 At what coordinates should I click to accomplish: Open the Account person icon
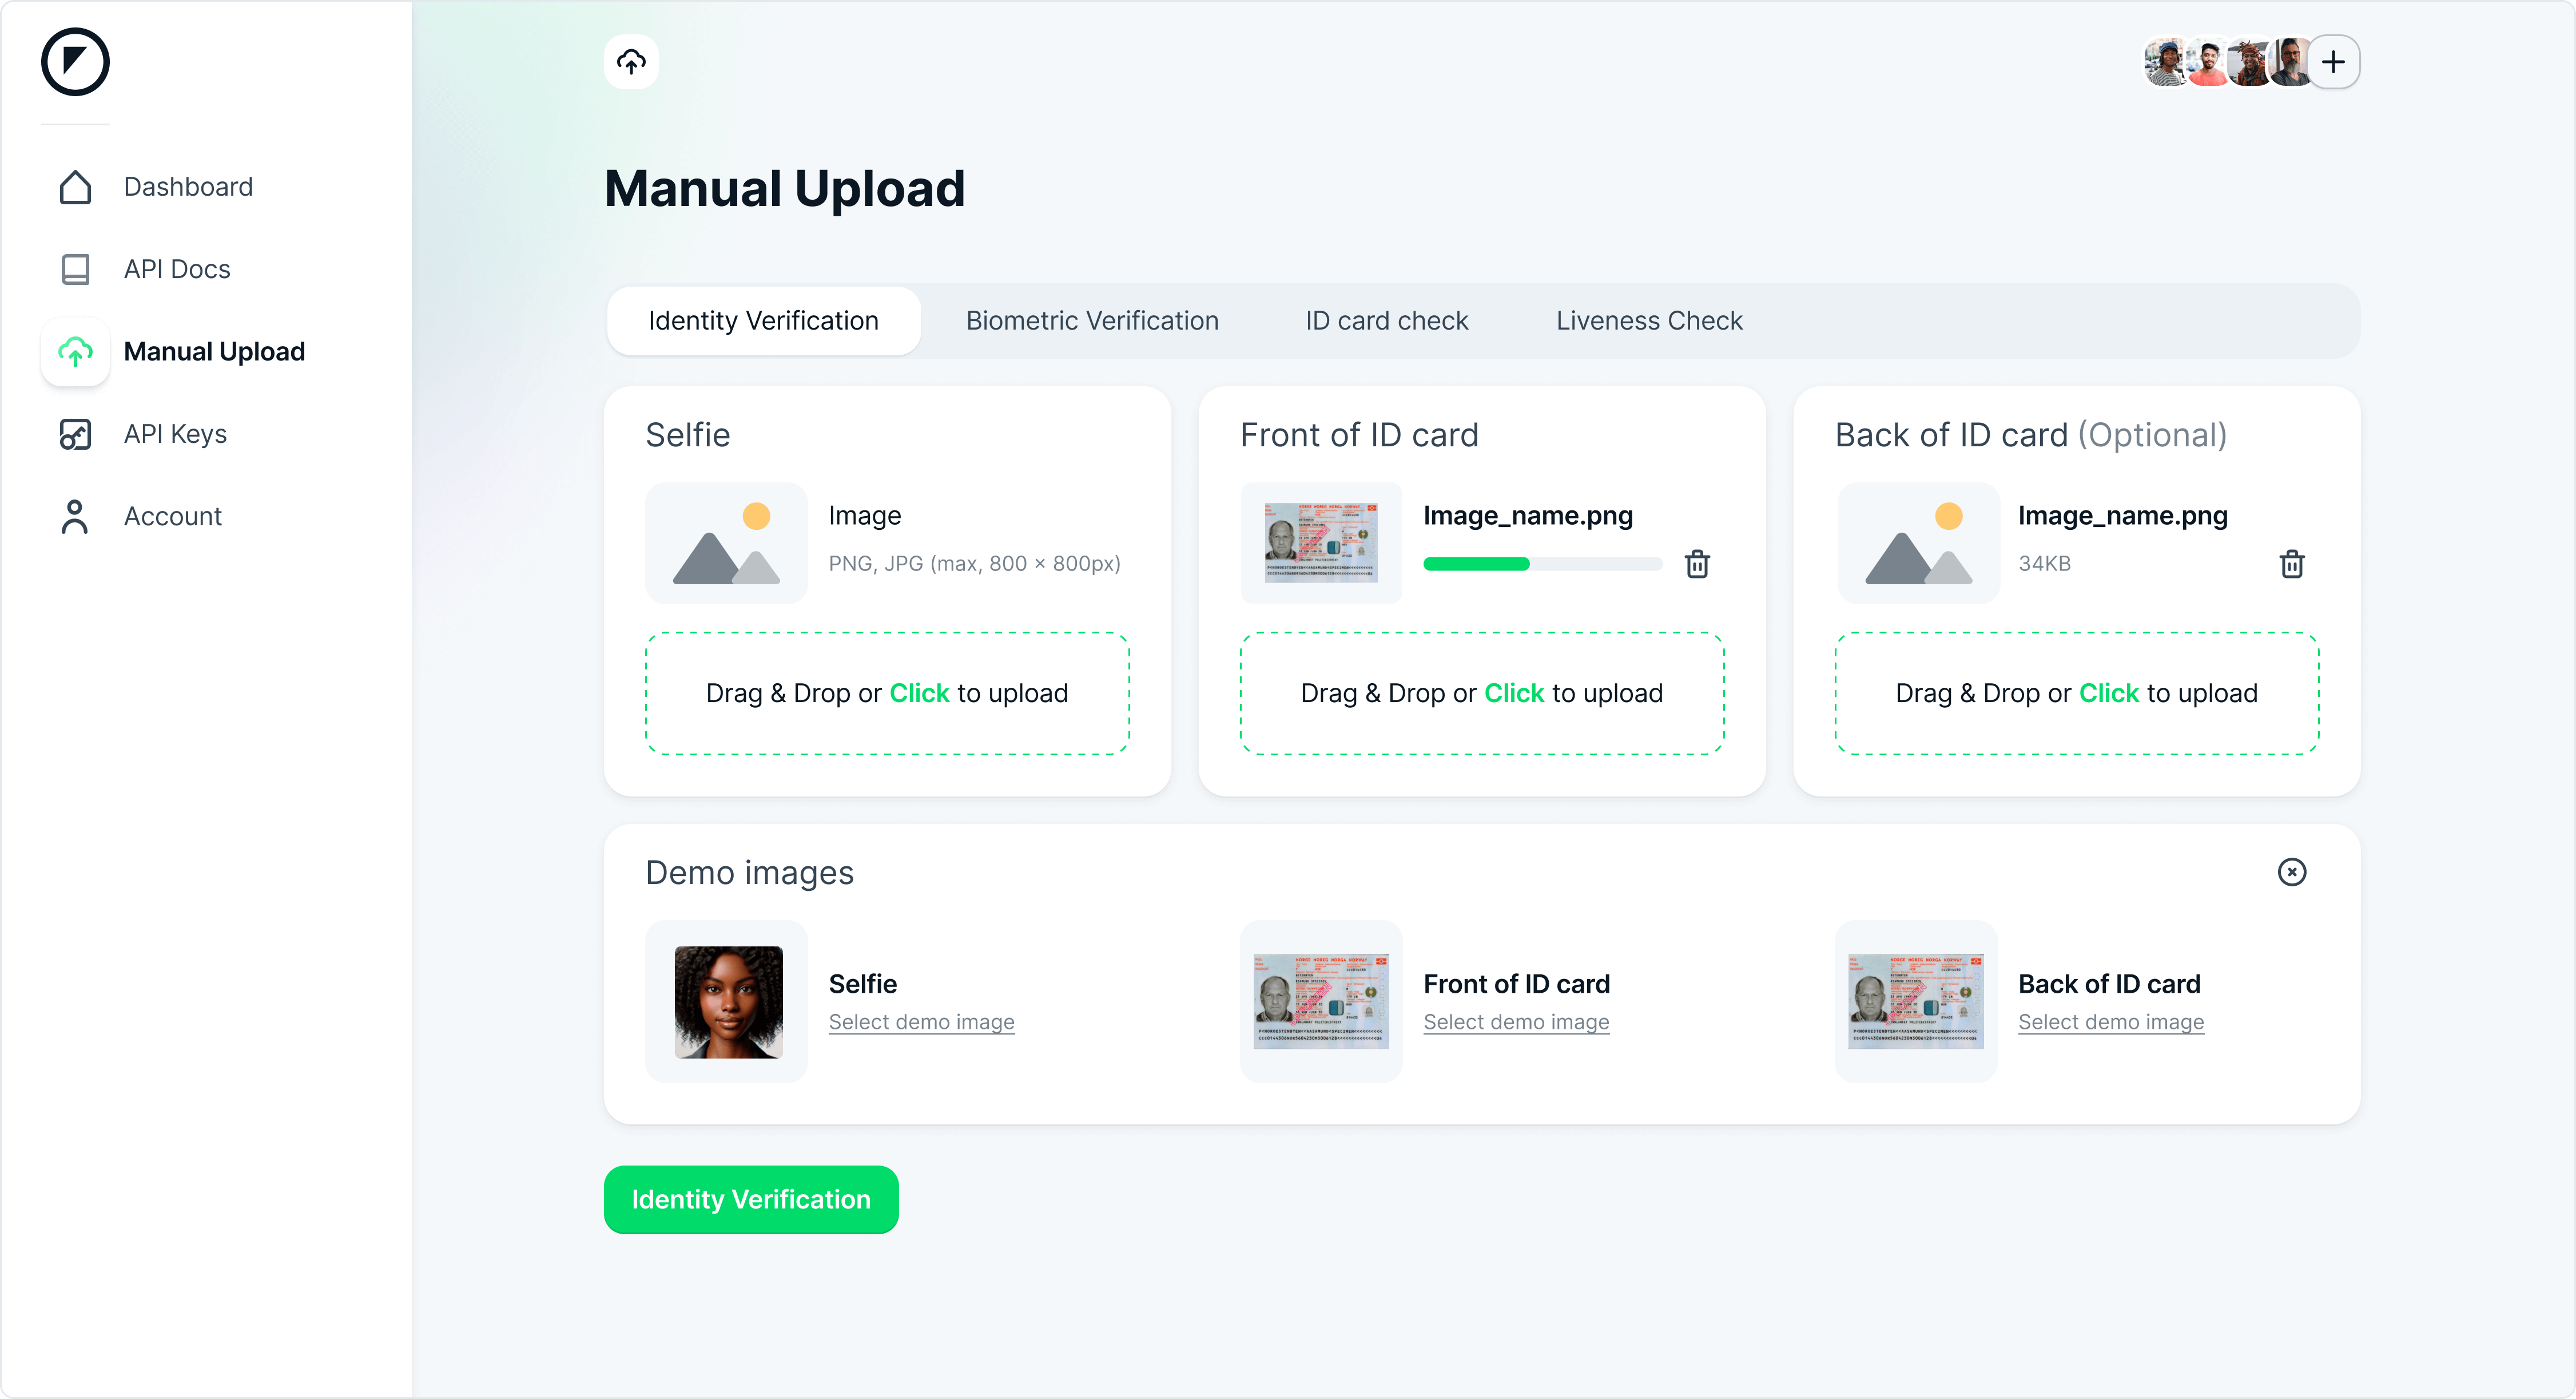75,516
